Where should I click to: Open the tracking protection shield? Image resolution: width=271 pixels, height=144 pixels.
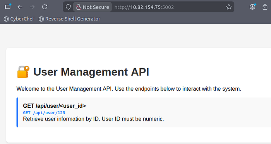click(68, 7)
